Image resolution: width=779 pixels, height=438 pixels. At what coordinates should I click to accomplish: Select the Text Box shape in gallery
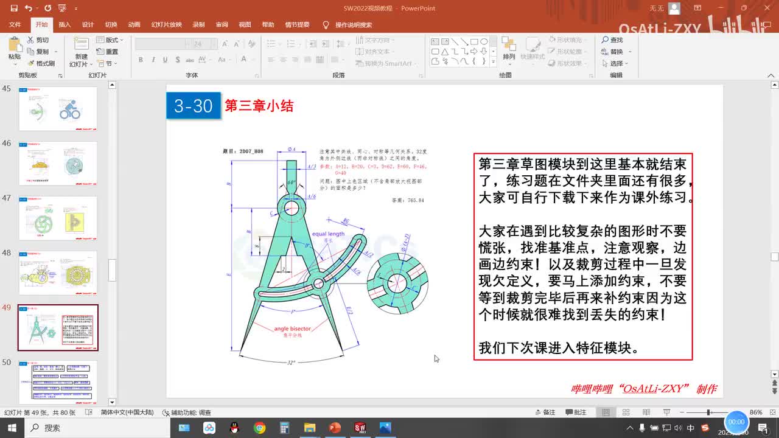pyautogui.click(x=435, y=42)
